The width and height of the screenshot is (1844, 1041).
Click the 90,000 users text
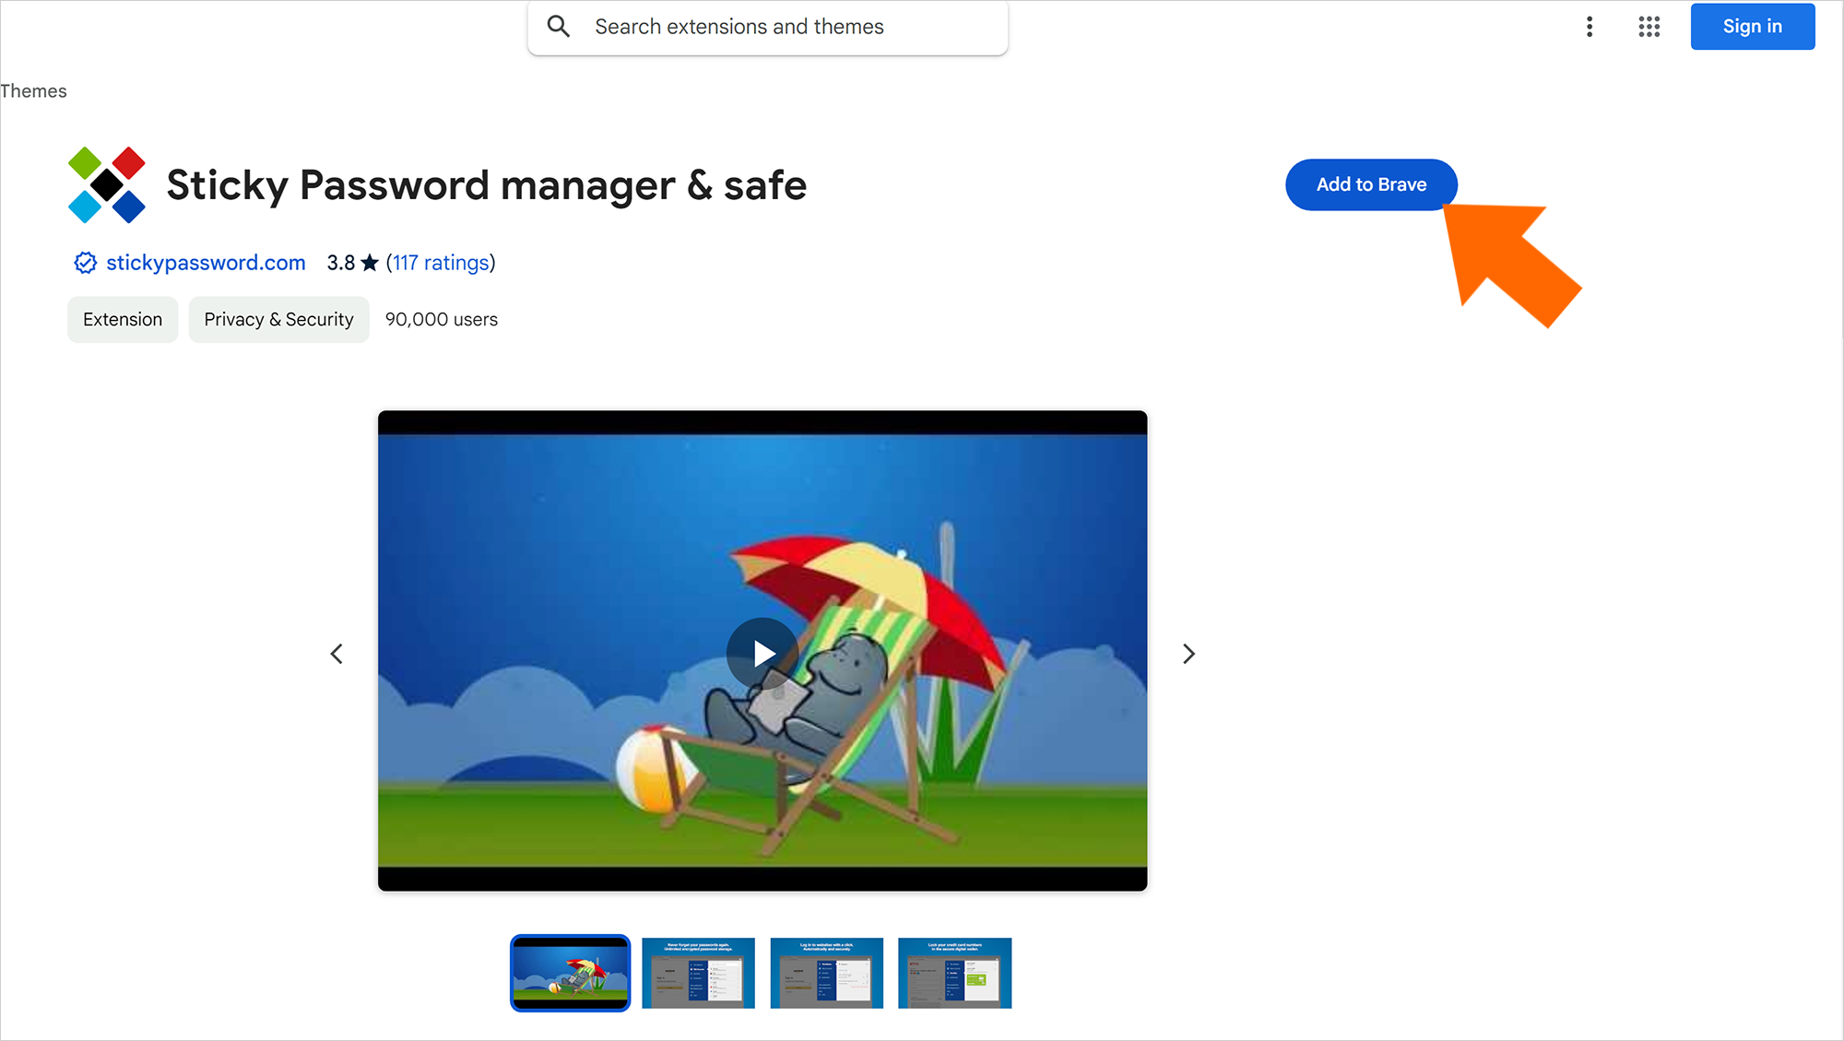(x=441, y=319)
